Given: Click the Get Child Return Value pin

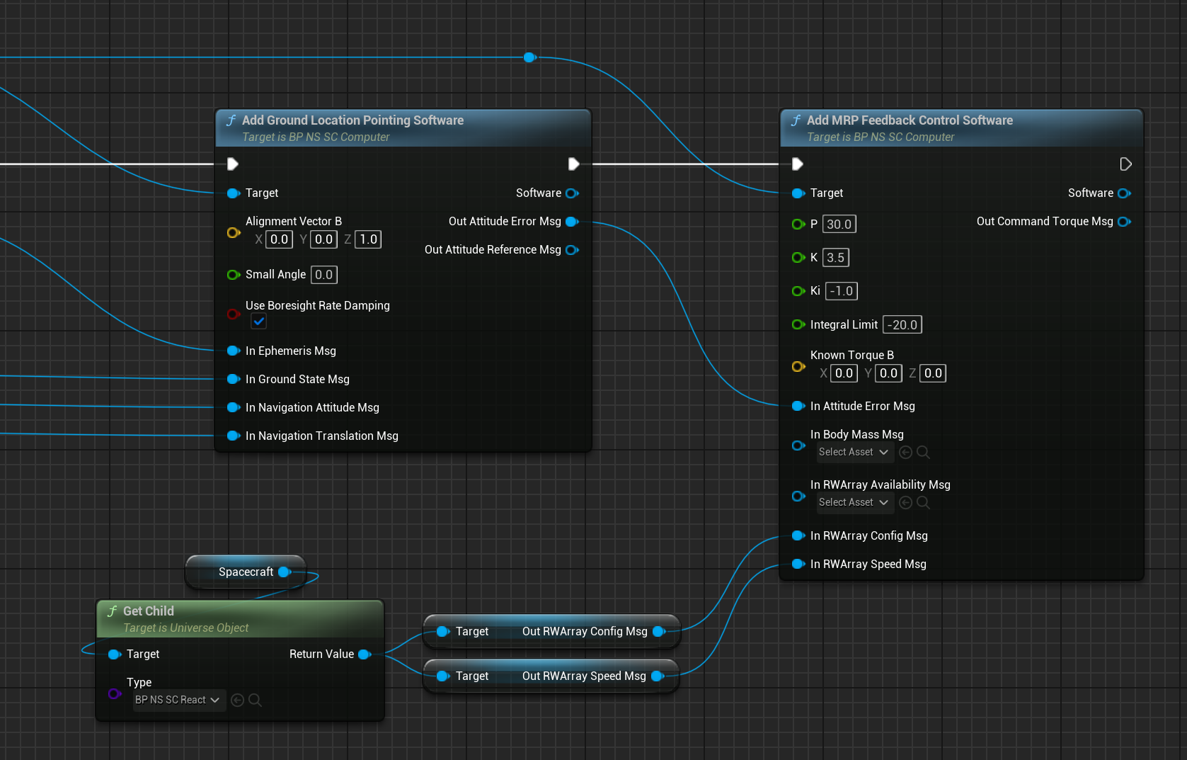Looking at the screenshot, I should pos(365,654).
